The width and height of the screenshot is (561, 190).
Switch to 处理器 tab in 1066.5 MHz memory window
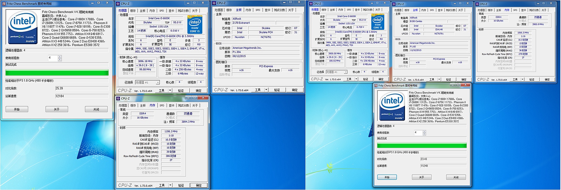[481, 10]
